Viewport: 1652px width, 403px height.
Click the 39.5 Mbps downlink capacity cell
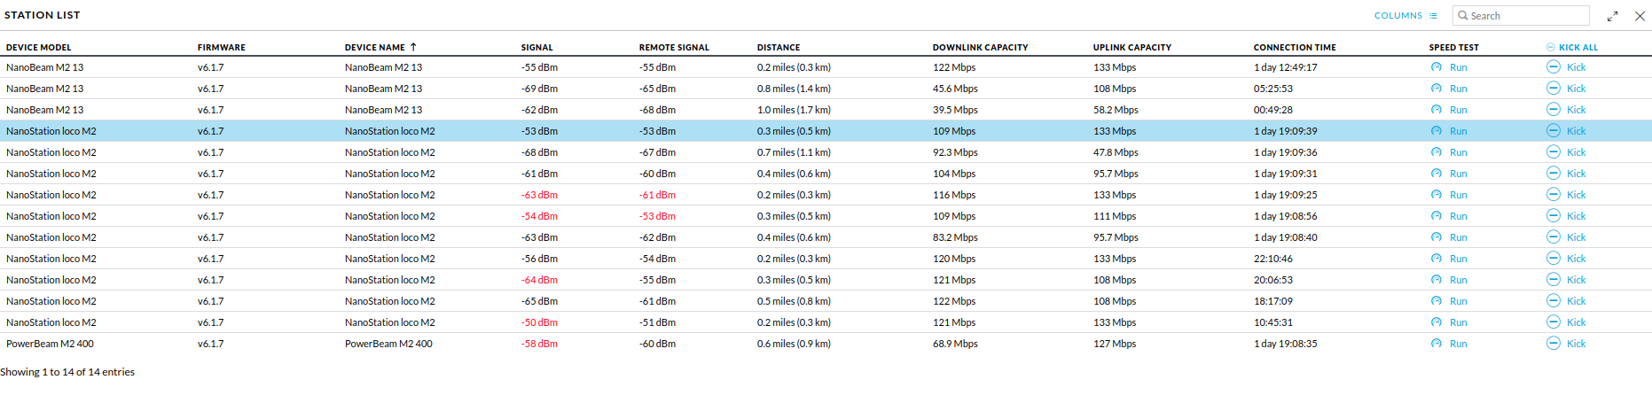(955, 110)
